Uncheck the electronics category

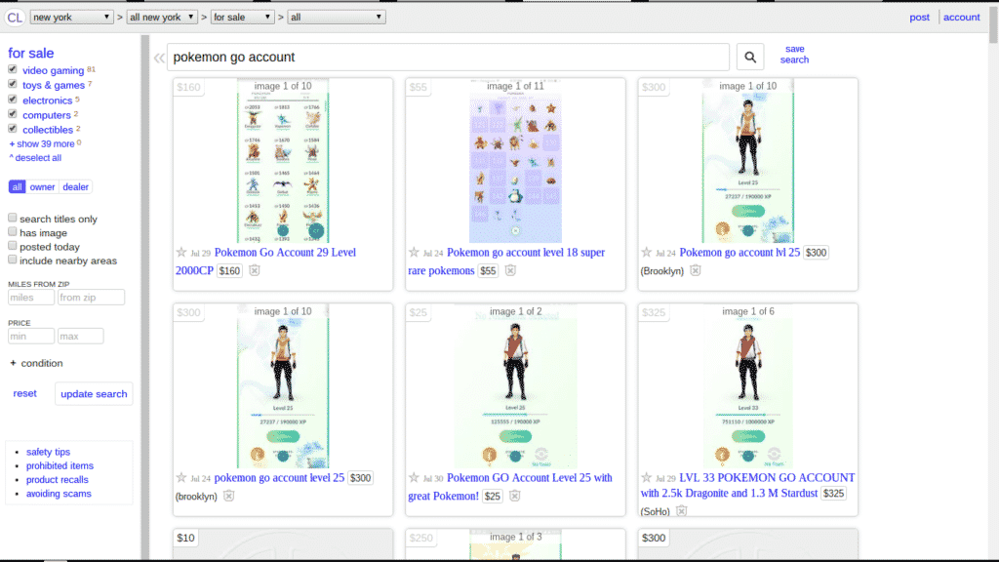[12, 99]
